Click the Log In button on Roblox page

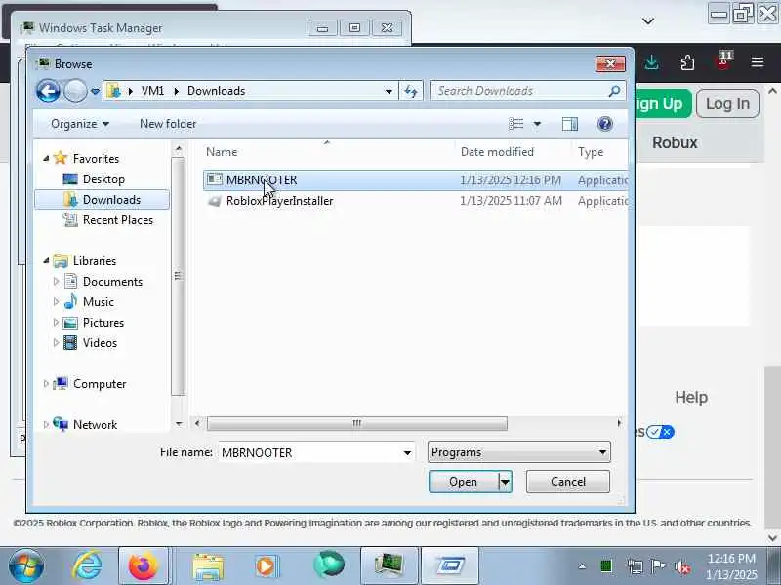point(727,103)
